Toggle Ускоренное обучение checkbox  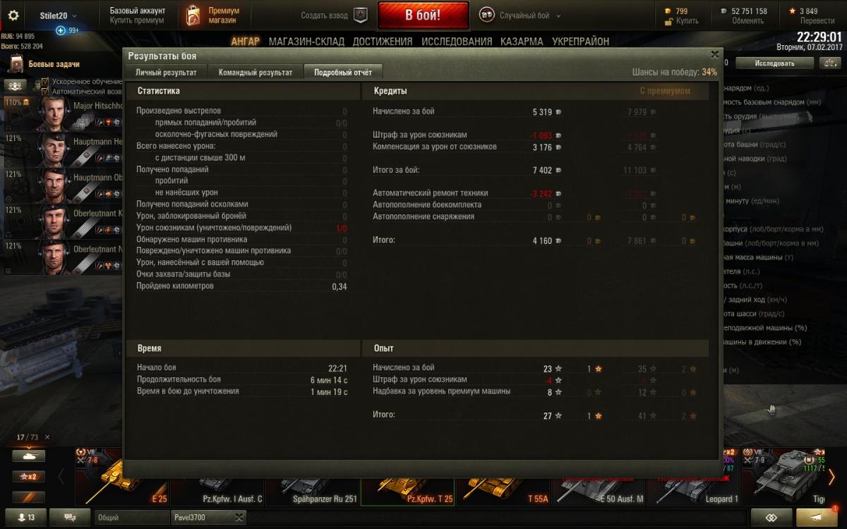click(x=45, y=82)
